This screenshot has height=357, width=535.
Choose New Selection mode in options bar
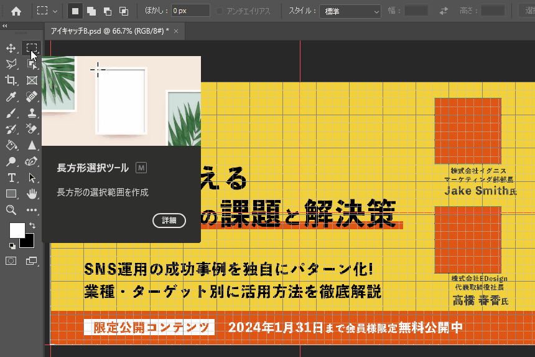click(75, 11)
